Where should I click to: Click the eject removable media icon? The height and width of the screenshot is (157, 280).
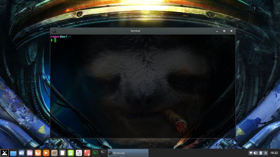click(266, 153)
